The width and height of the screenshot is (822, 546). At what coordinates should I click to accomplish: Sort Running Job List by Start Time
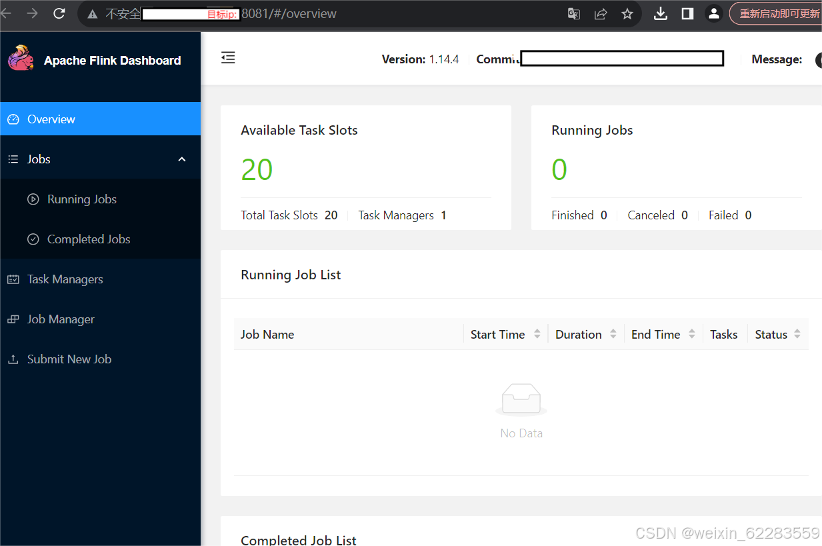[x=537, y=335]
